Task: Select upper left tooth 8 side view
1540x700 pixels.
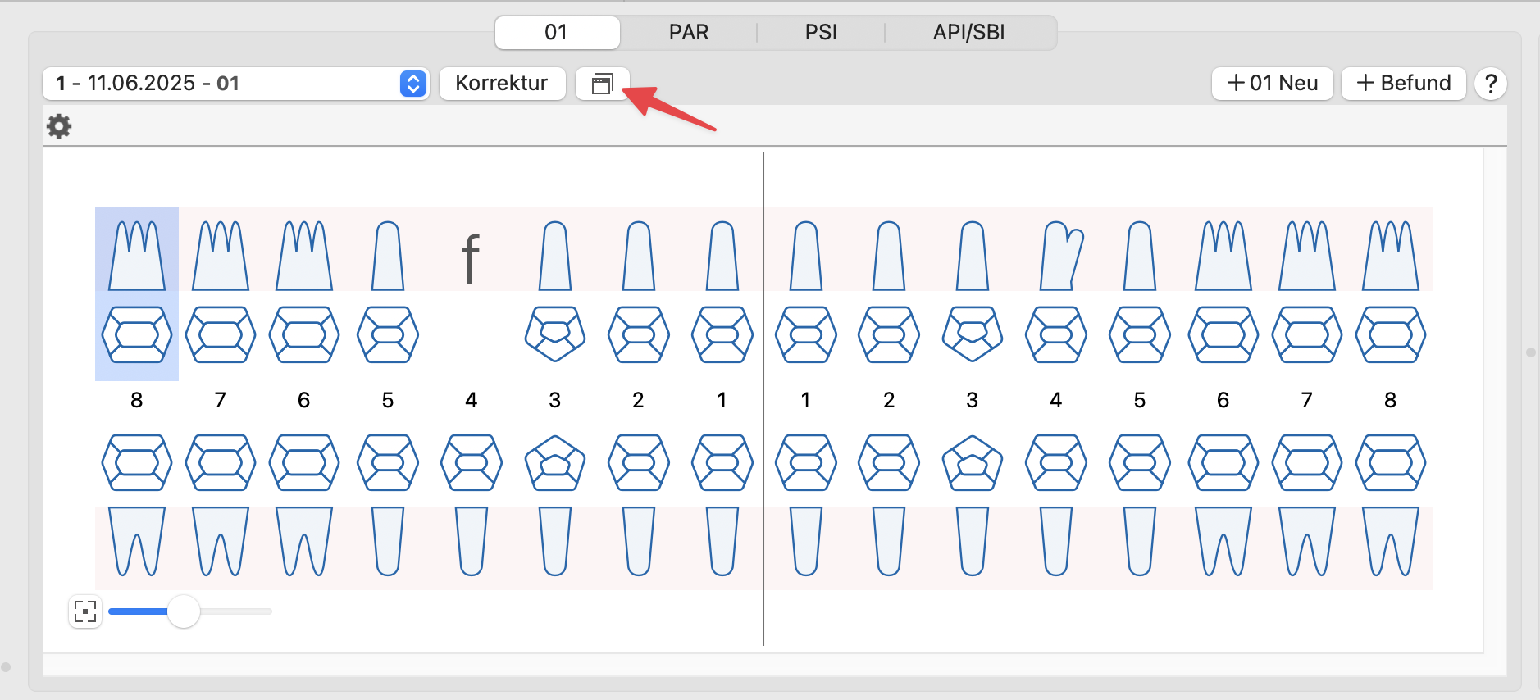Action: 1391,255
